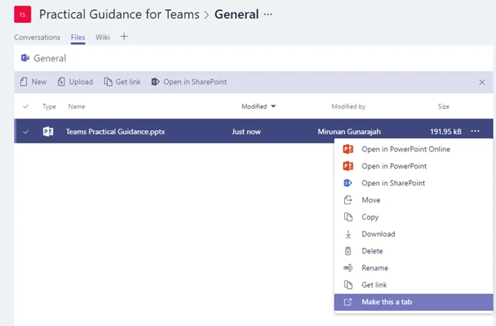Select Delete from the context menu
The height and width of the screenshot is (326, 496).
[414, 251]
